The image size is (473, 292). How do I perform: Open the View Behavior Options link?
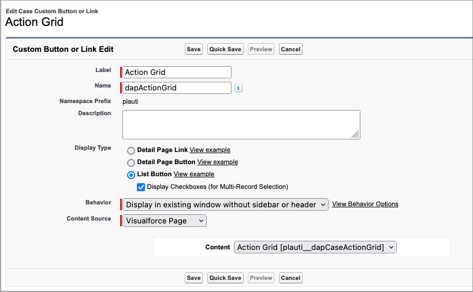point(365,204)
